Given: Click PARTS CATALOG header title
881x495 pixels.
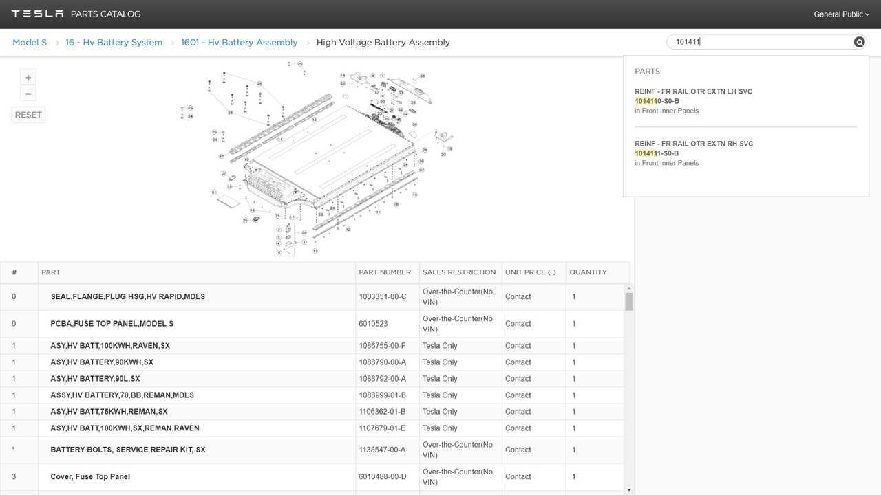Looking at the screenshot, I should tap(105, 14).
